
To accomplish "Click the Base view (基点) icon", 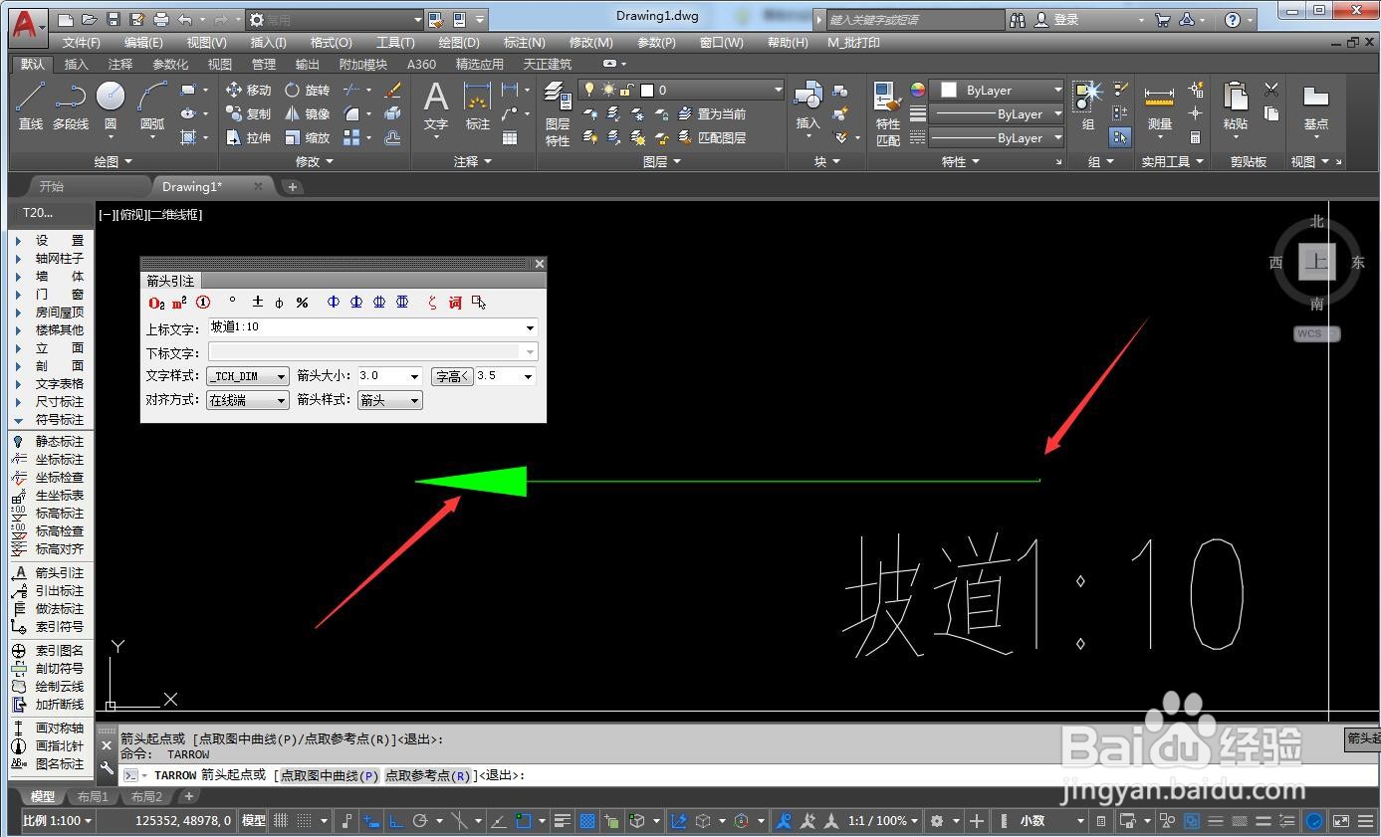I will pos(1316,105).
